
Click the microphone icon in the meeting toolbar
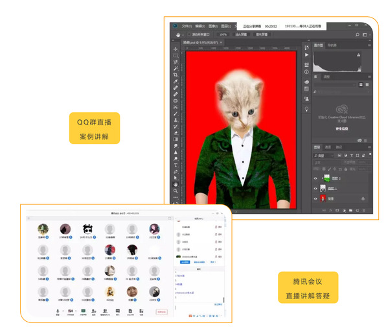pyautogui.click(x=58, y=312)
